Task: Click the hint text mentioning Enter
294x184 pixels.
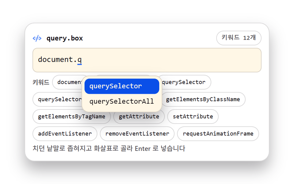Action: coord(109,148)
